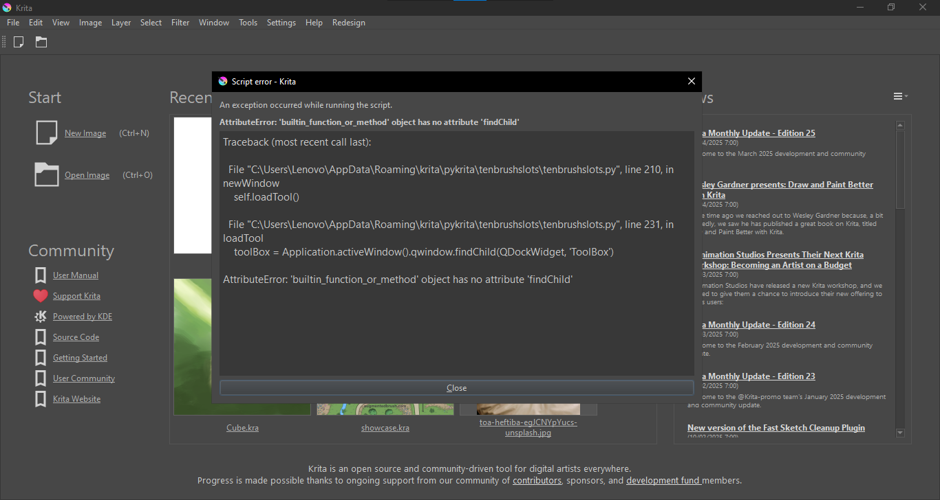This screenshot has width=940, height=500.
Task: Click the bookmark icon beside Getting Started
Action: [41, 358]
